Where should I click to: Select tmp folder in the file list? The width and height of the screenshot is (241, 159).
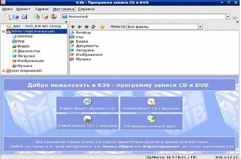coord(80,37)
